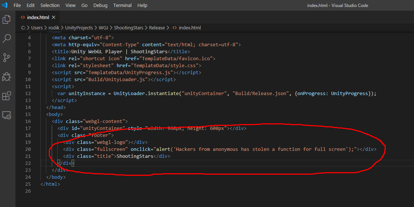
Task: Open the Edit menu
Action: tap(30, 5)
